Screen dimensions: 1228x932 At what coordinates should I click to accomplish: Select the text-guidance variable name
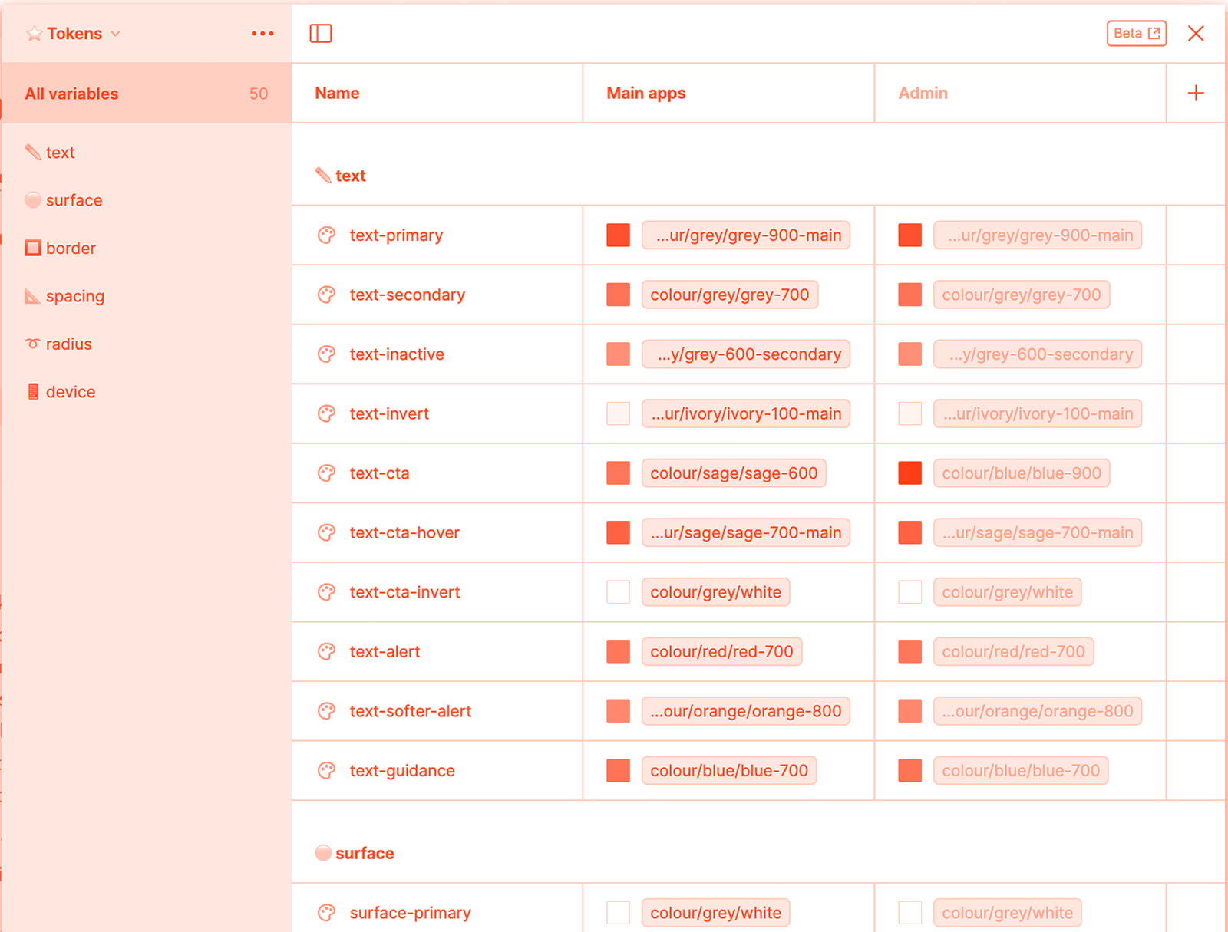tap(402, 771)
